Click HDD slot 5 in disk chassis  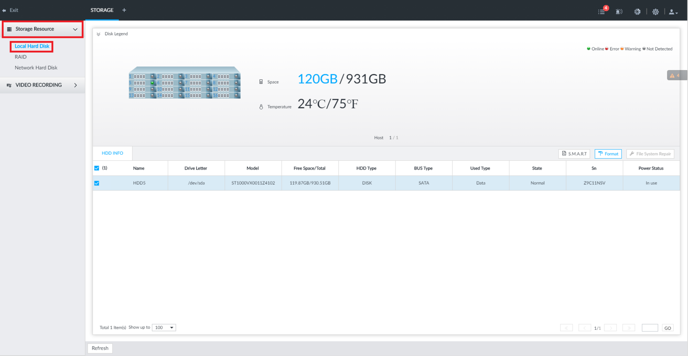click(x=142, y=83)
